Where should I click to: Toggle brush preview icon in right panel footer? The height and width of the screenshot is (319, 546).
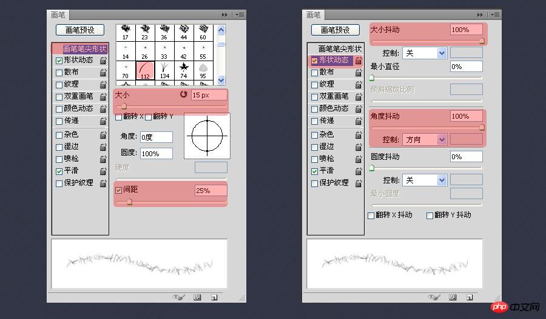tap(434, 297)
